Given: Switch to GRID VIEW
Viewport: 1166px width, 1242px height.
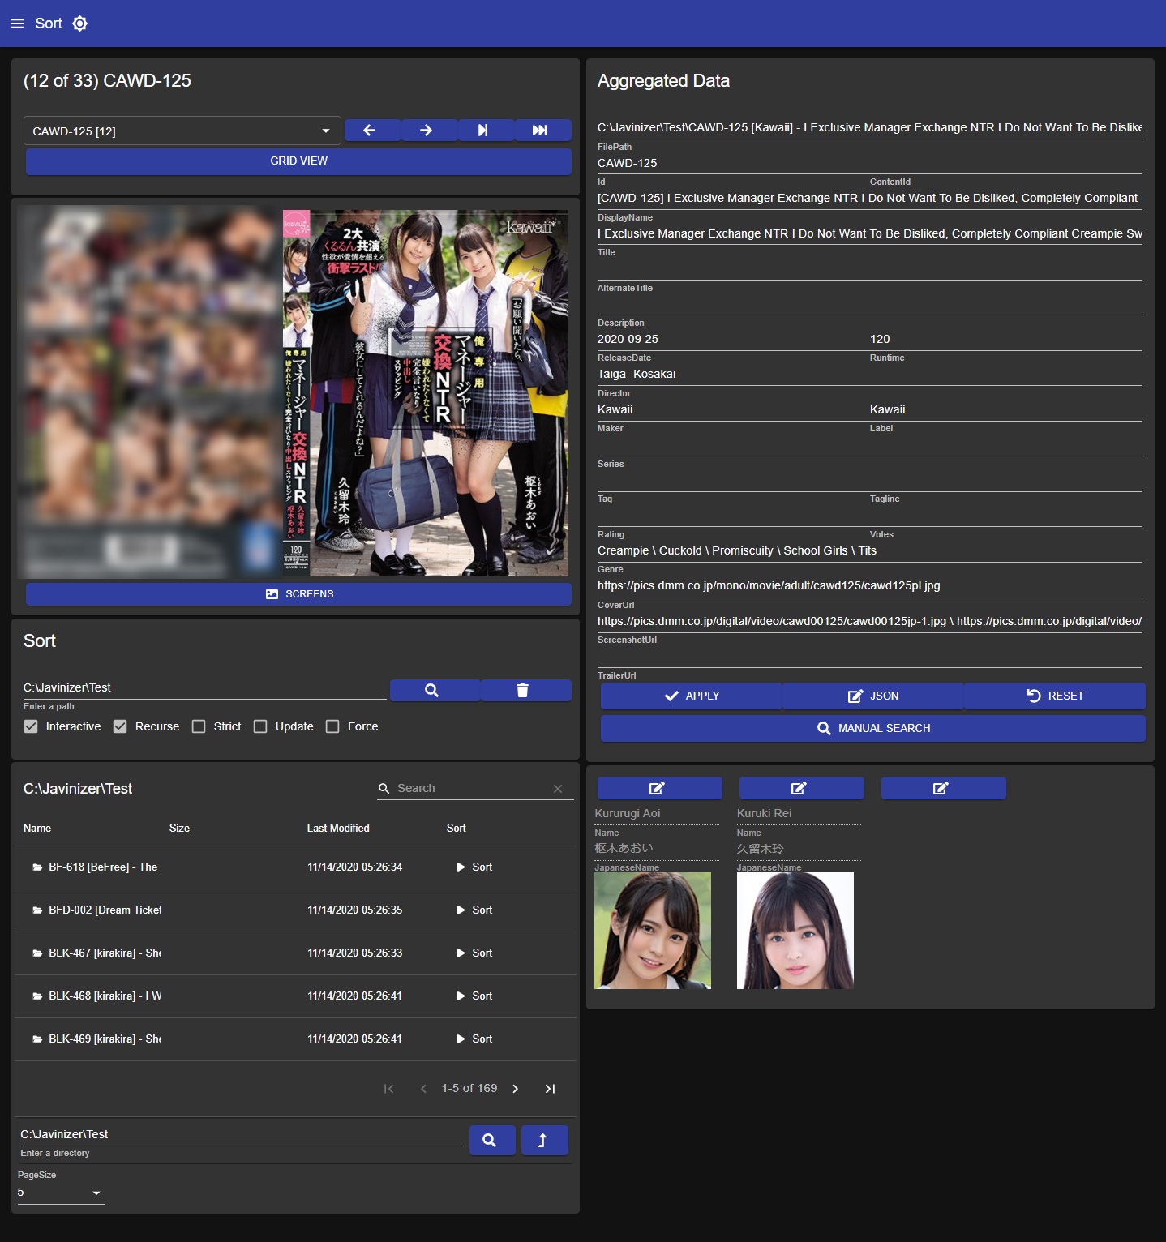Looking at the screenshot, I should click(298, 161).
